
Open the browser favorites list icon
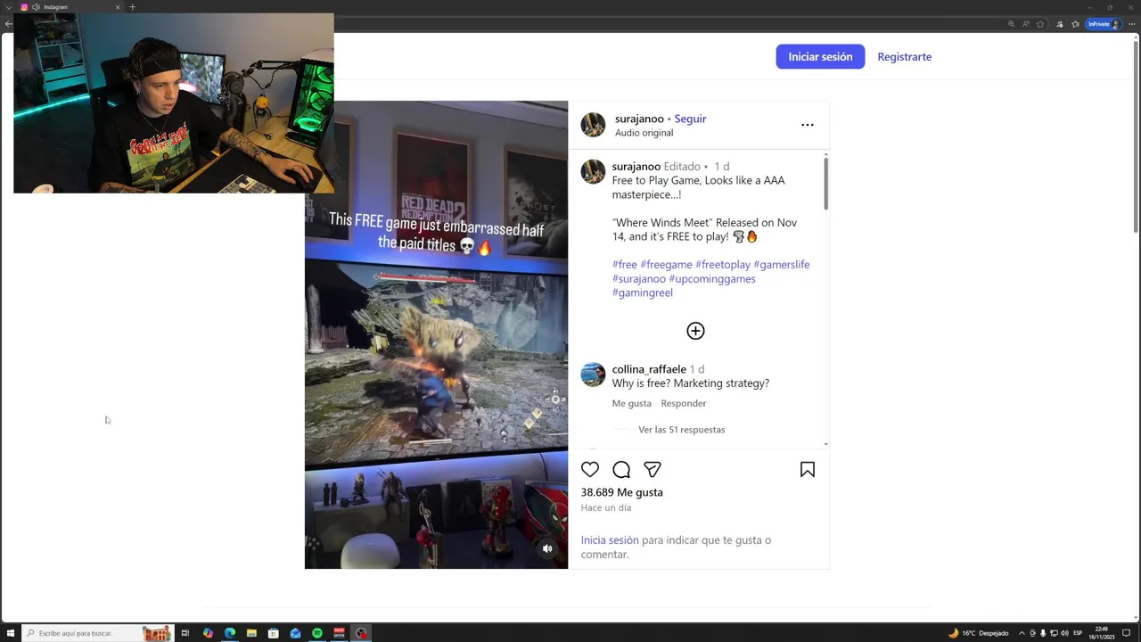1075,24
